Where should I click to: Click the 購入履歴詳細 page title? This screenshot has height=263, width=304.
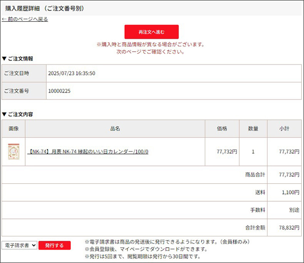pyautogui.click(x=45, y=9)
